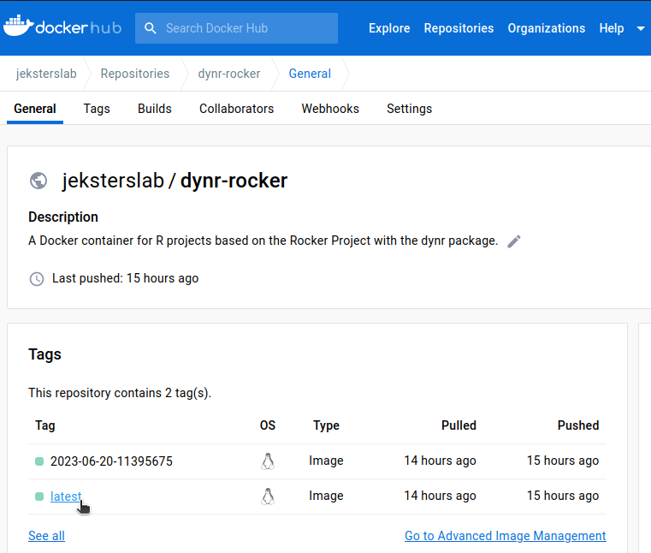Click the Linux penguin icon in latest row
Viewport: 651px width, 553px height.
(268, 497)
